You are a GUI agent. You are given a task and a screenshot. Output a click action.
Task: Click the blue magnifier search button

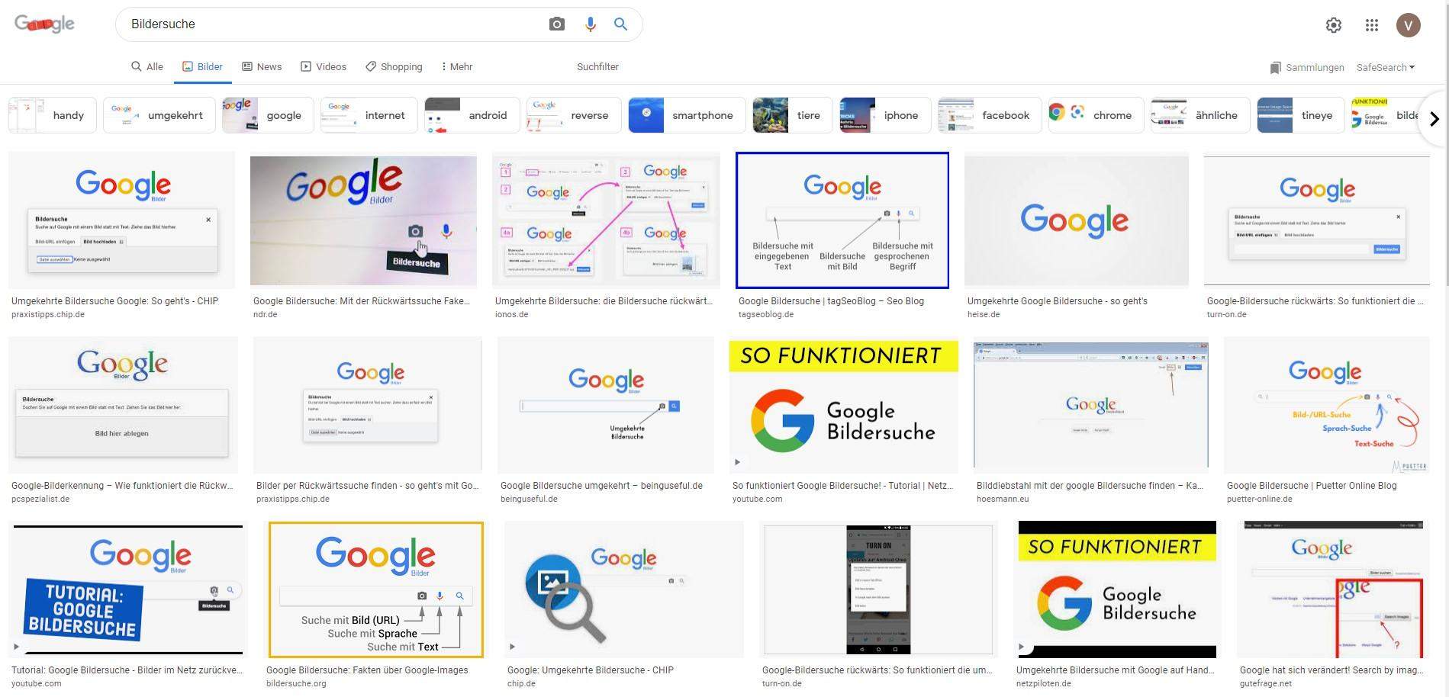pos(621,24)
